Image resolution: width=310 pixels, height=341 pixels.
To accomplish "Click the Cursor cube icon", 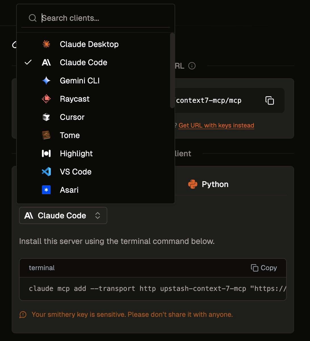I will point(46,117).
